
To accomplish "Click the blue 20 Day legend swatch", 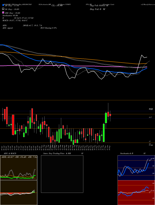I will tap(3, 5).
